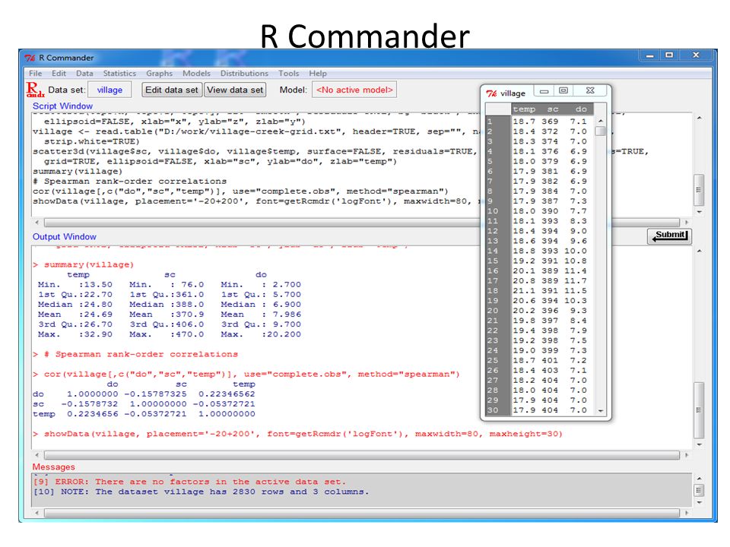Click Output Window scroll up arrow
The image size is (730, 547).
[x=700, y=251]
